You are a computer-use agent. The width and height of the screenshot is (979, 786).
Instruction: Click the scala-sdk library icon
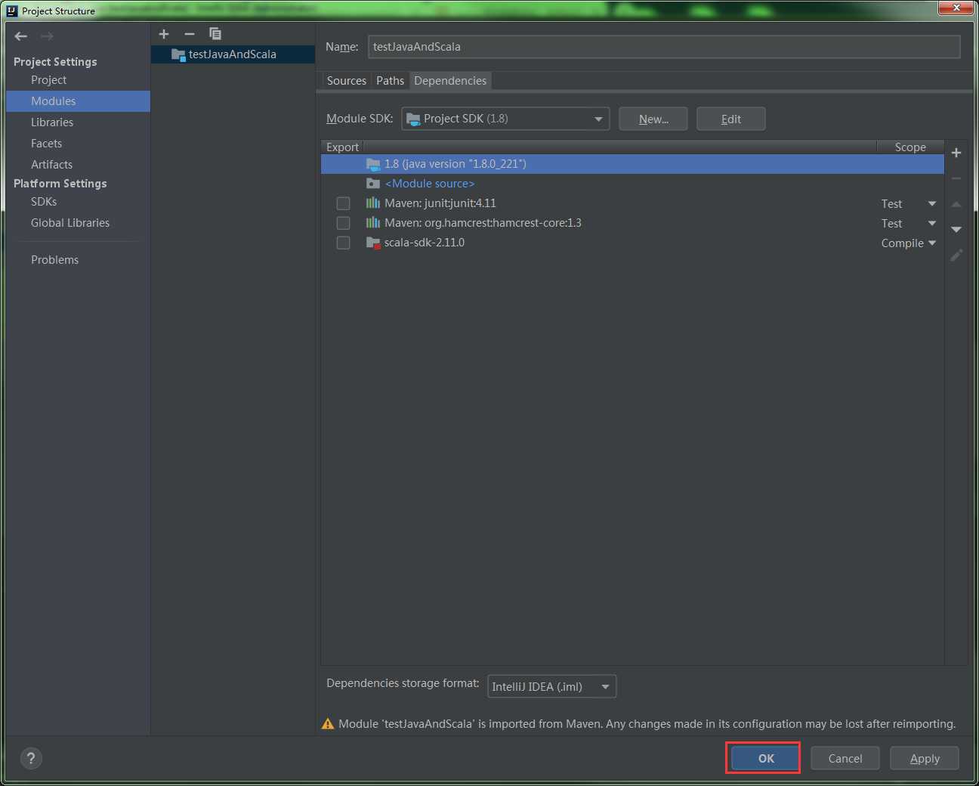pyautogui.click(x=373, y=243)
